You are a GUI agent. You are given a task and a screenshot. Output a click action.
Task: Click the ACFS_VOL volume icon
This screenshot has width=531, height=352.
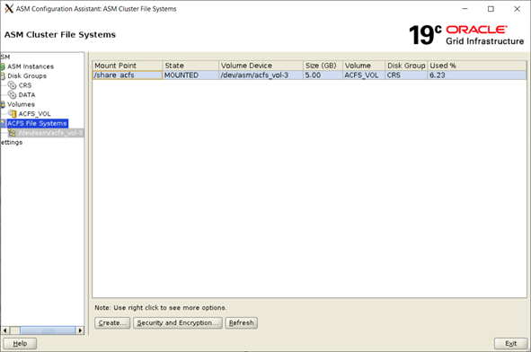tap(13, 114)
